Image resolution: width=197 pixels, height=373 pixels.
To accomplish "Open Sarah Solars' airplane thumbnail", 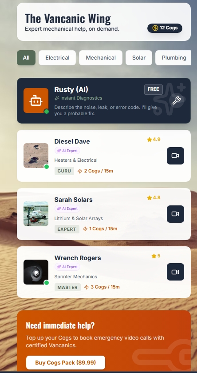I will [36, 214].
